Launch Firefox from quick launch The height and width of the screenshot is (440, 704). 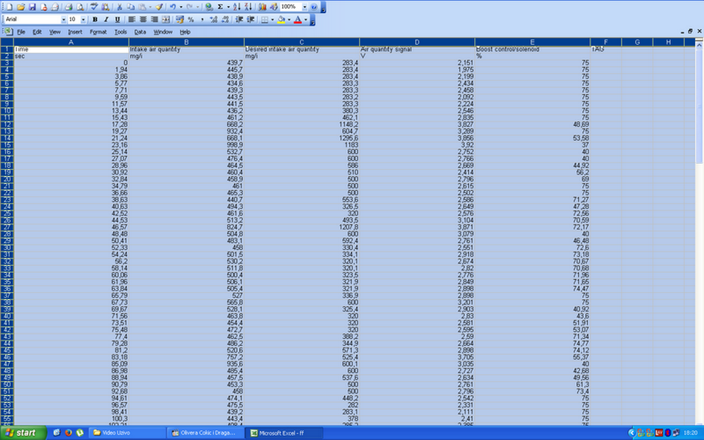pyautogui.click(x=68, y=433)
